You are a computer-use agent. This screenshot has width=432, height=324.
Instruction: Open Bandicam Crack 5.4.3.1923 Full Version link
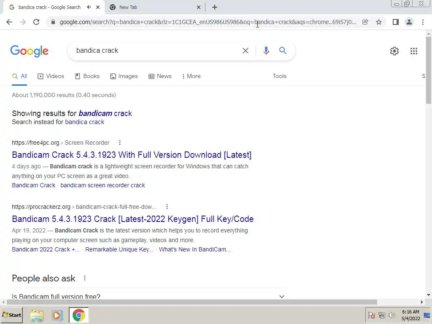[x=132, y=155]
